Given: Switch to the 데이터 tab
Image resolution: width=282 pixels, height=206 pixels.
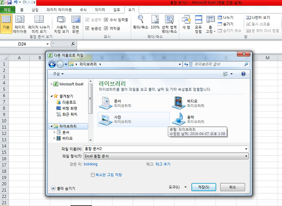Looking at the screenshot, I should point(100,10).
